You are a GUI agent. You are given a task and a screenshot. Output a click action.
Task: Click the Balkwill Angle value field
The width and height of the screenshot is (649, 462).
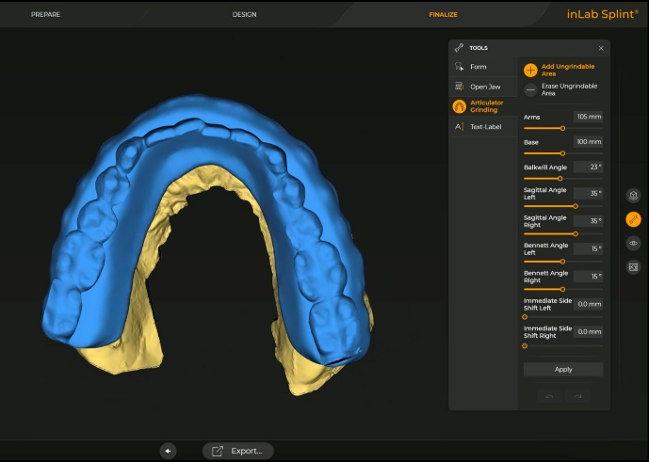point(588,167)
